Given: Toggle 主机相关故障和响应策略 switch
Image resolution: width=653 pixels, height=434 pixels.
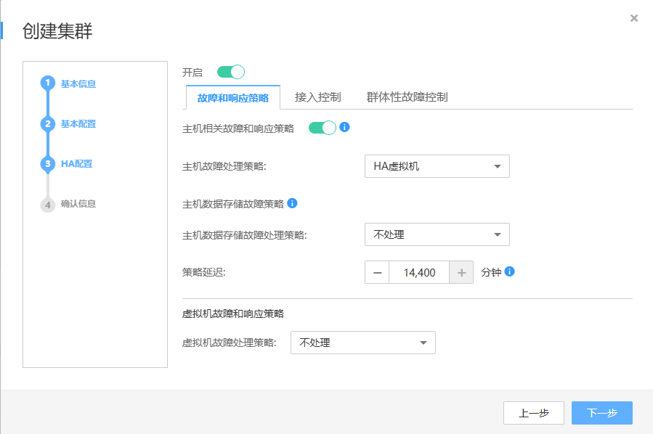Looking at the screenshot, I should 322,128.
